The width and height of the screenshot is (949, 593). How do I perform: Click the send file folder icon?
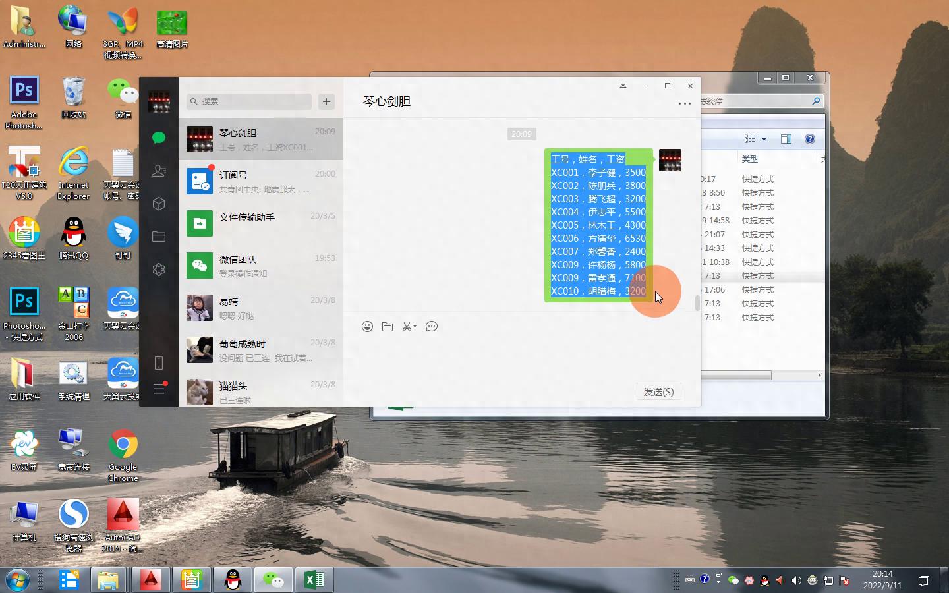click(388, 327)
